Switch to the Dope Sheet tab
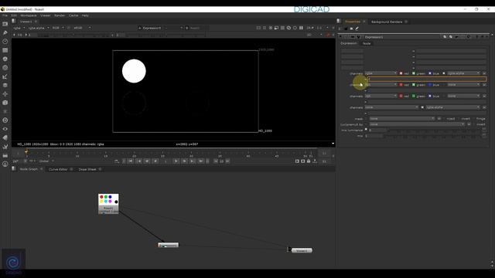 [87, 169]
